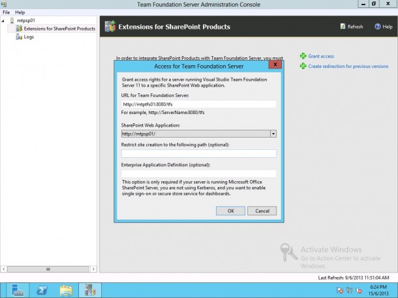Click the muted volume tray icon
398x298 pixels.
click(x=359, y=290)
